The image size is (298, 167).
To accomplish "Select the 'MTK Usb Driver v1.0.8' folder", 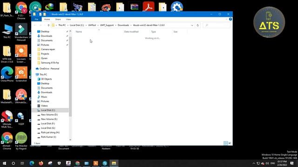I will [x=7, y=54].
